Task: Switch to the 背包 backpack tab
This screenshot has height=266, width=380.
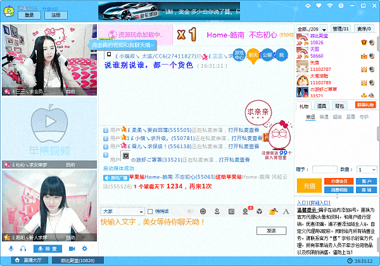Action: pyautogui.click(x=340, y=106)
